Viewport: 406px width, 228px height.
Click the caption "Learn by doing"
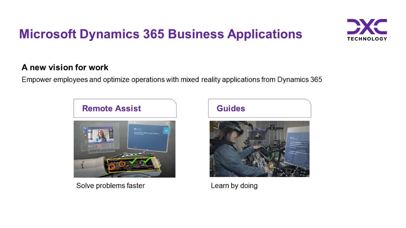(234, 186)
